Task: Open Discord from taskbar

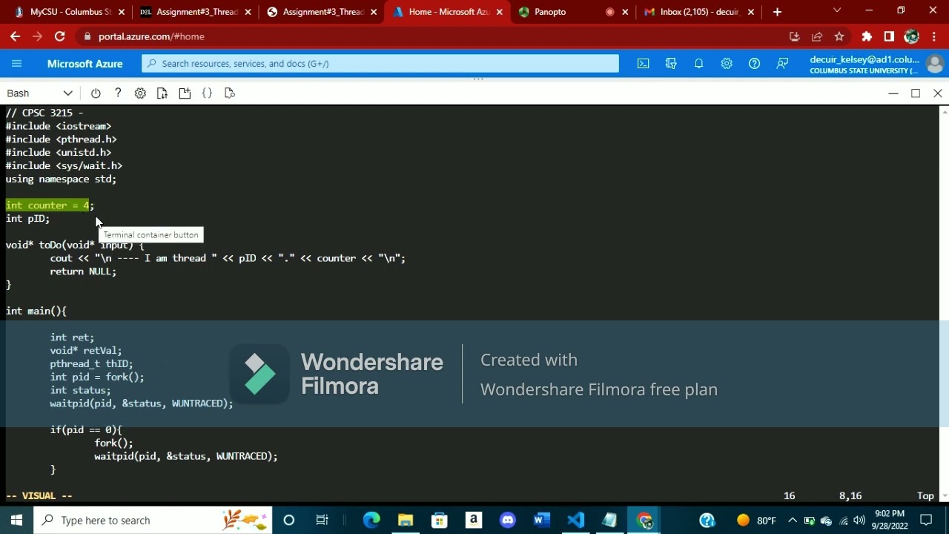Action: (x=508, y=520)
